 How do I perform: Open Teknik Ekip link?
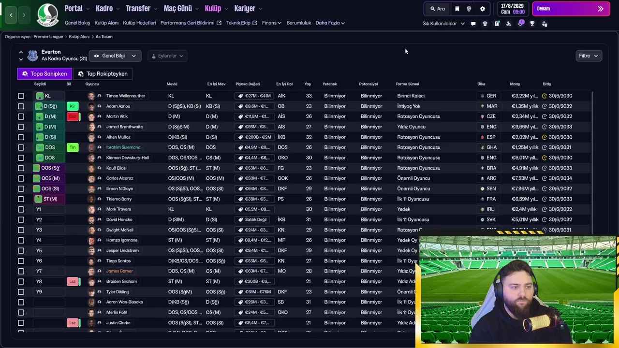click(x=242, y=23)
